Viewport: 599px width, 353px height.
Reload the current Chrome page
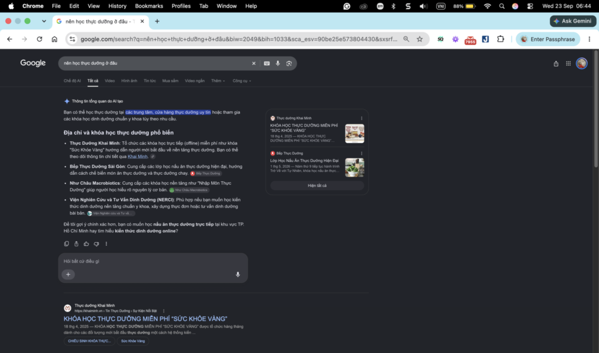click(39, 39)
